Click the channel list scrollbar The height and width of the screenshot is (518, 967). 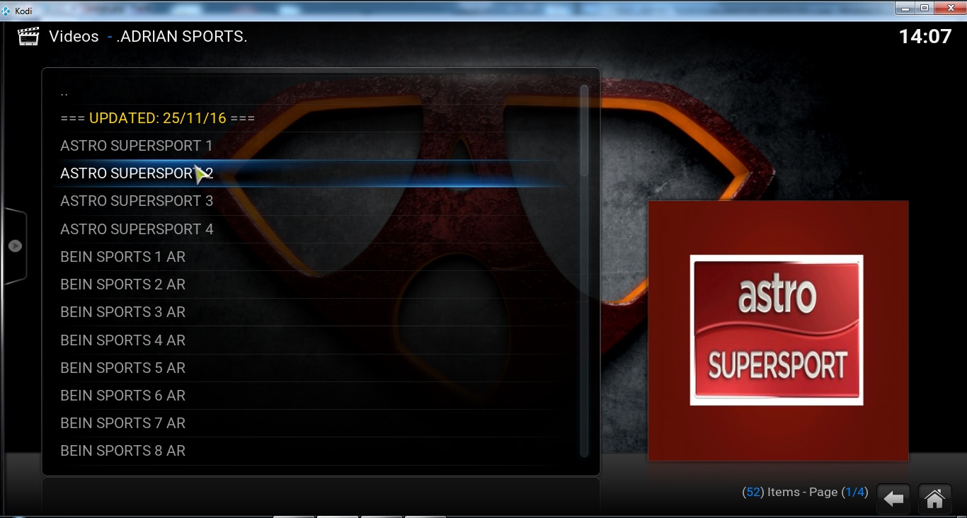(584, 271)
